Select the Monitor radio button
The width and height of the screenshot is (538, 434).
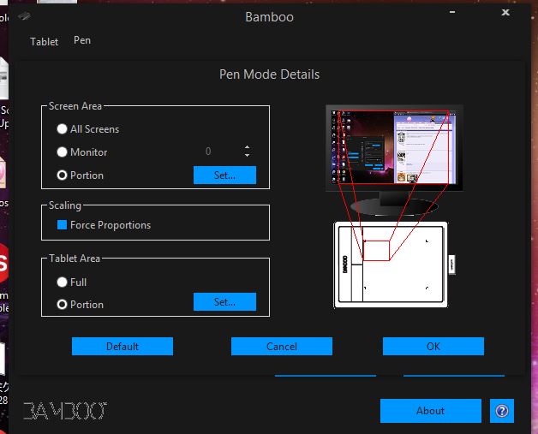point(62,152)
